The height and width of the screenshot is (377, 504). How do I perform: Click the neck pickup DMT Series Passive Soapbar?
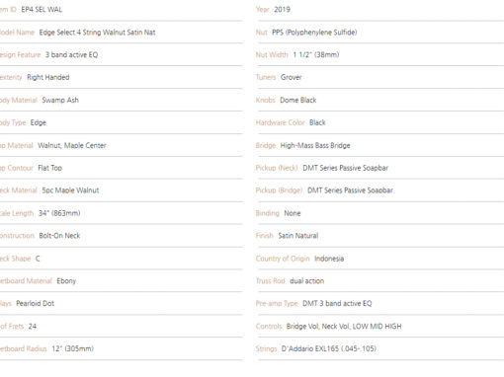click(x=345, y=168)
